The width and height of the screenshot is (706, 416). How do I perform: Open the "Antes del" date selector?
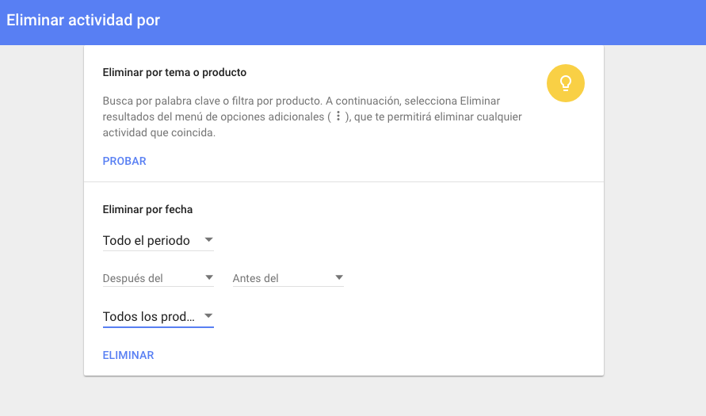(x=288, y=278)
